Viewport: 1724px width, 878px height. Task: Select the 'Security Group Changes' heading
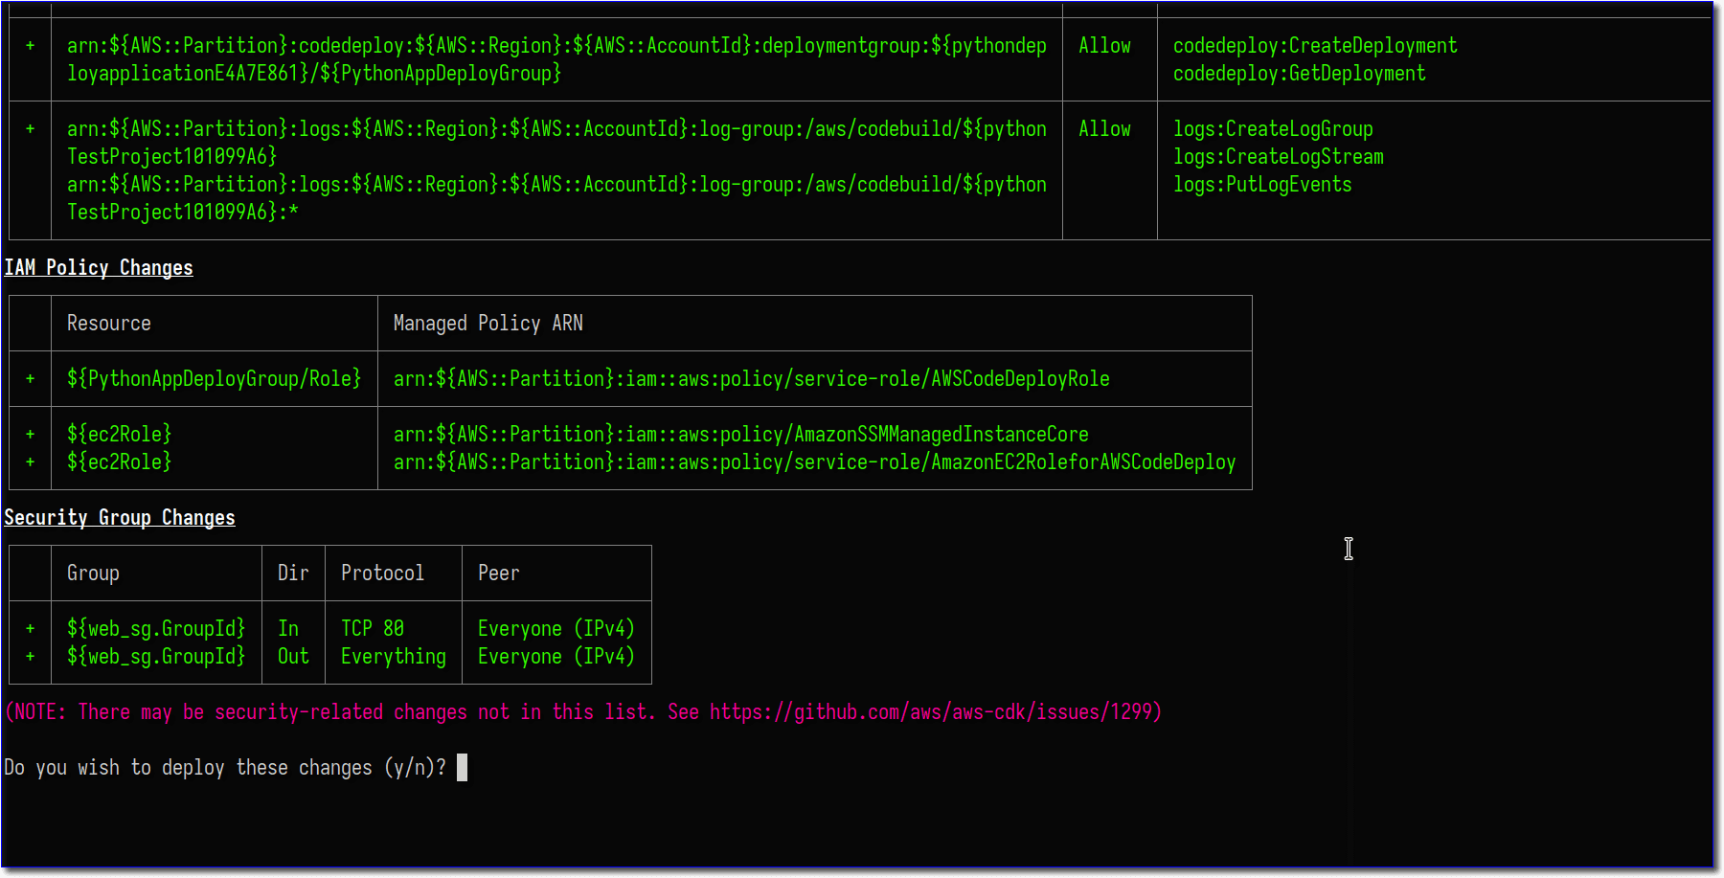pyautogui.click(x=120, y=518)
